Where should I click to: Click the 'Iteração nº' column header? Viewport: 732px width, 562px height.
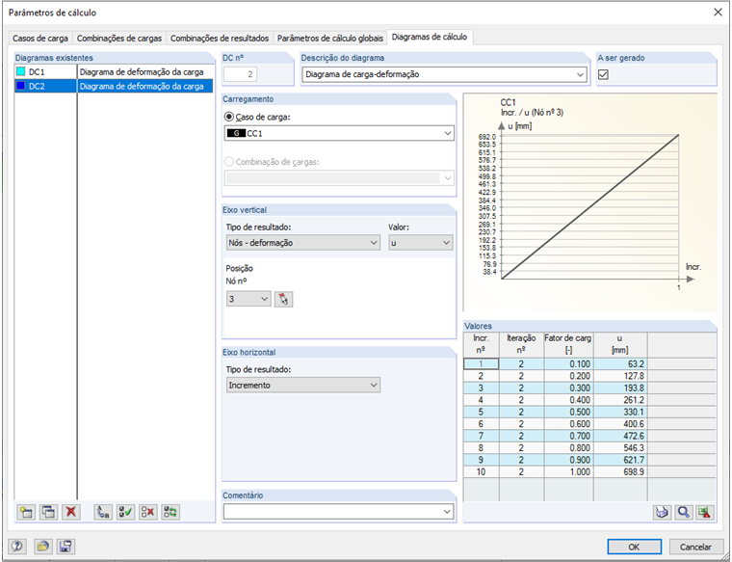pos(521,344)
